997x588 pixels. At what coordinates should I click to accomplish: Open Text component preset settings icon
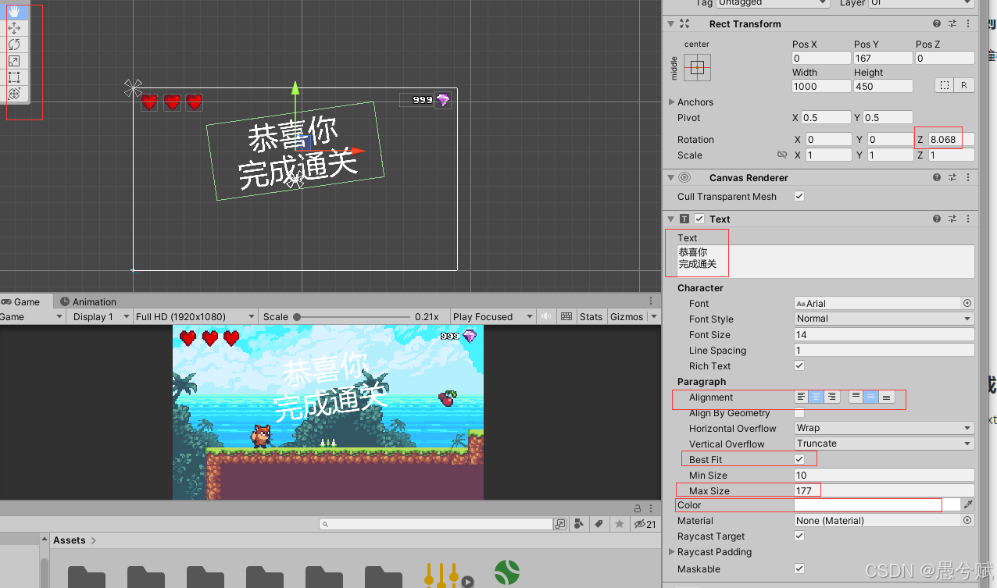tap(952, 219)
